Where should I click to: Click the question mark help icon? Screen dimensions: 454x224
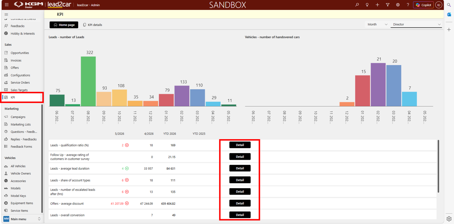pyautogui.click(x=408, y=5)
